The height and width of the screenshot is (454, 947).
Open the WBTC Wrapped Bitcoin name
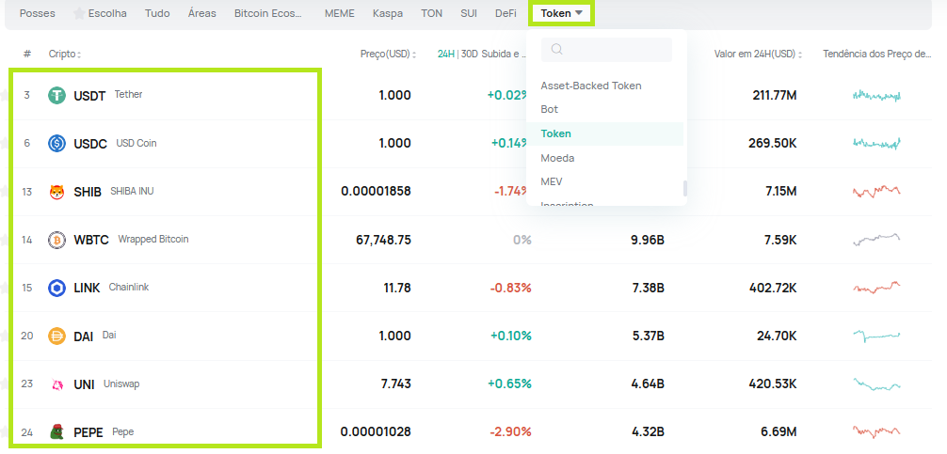[131, 240]
